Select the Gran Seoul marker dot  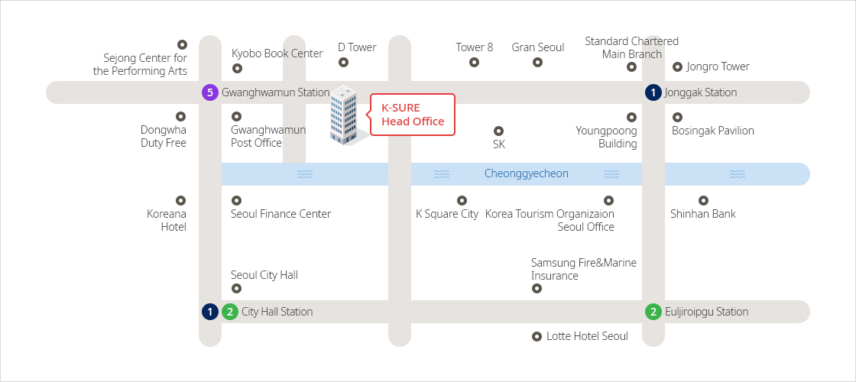coord(538,62)
